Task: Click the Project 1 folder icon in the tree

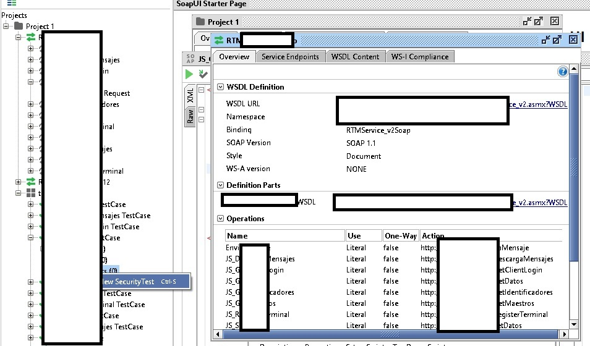Action: [x=19, y=27]
